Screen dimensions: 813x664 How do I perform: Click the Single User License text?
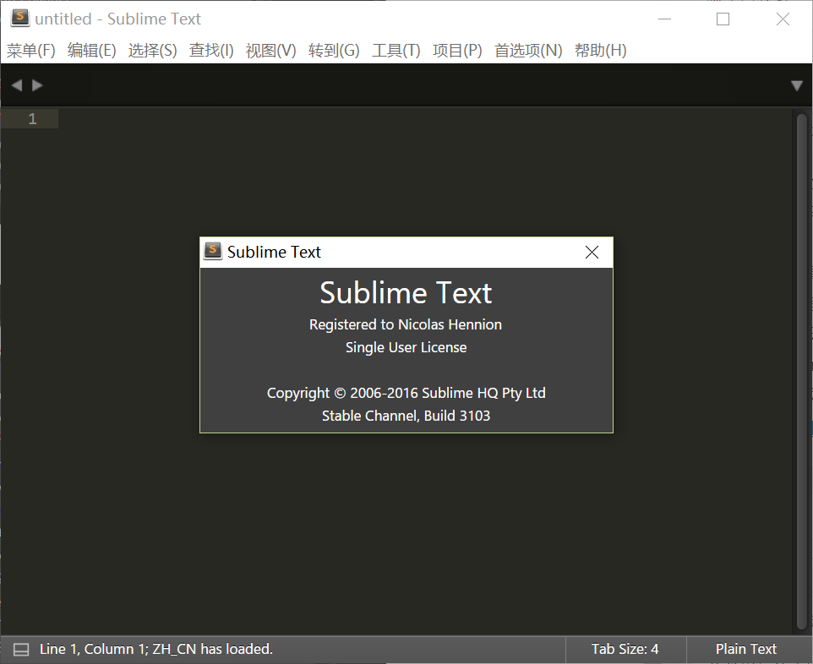pos(406,347)
